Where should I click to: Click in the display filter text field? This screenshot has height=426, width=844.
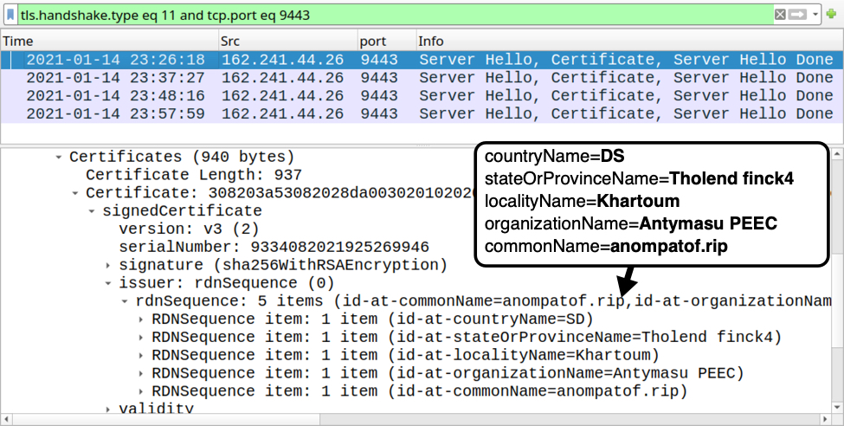coord(390,15)
